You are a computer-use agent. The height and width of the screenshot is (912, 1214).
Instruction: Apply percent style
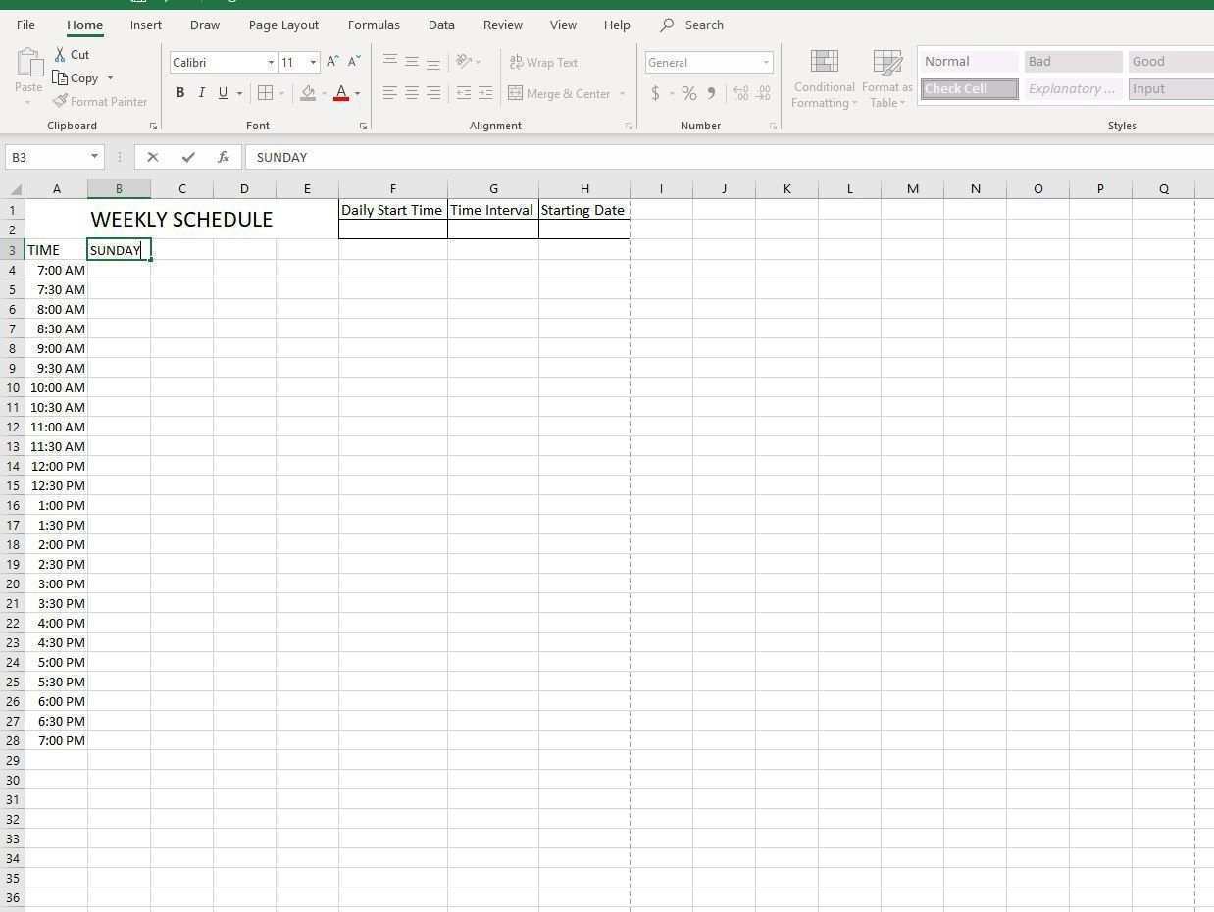689,94
